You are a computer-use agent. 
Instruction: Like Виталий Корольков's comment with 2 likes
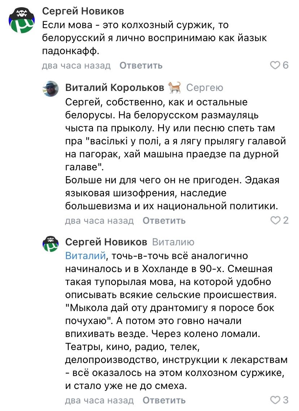coord(276,220)
